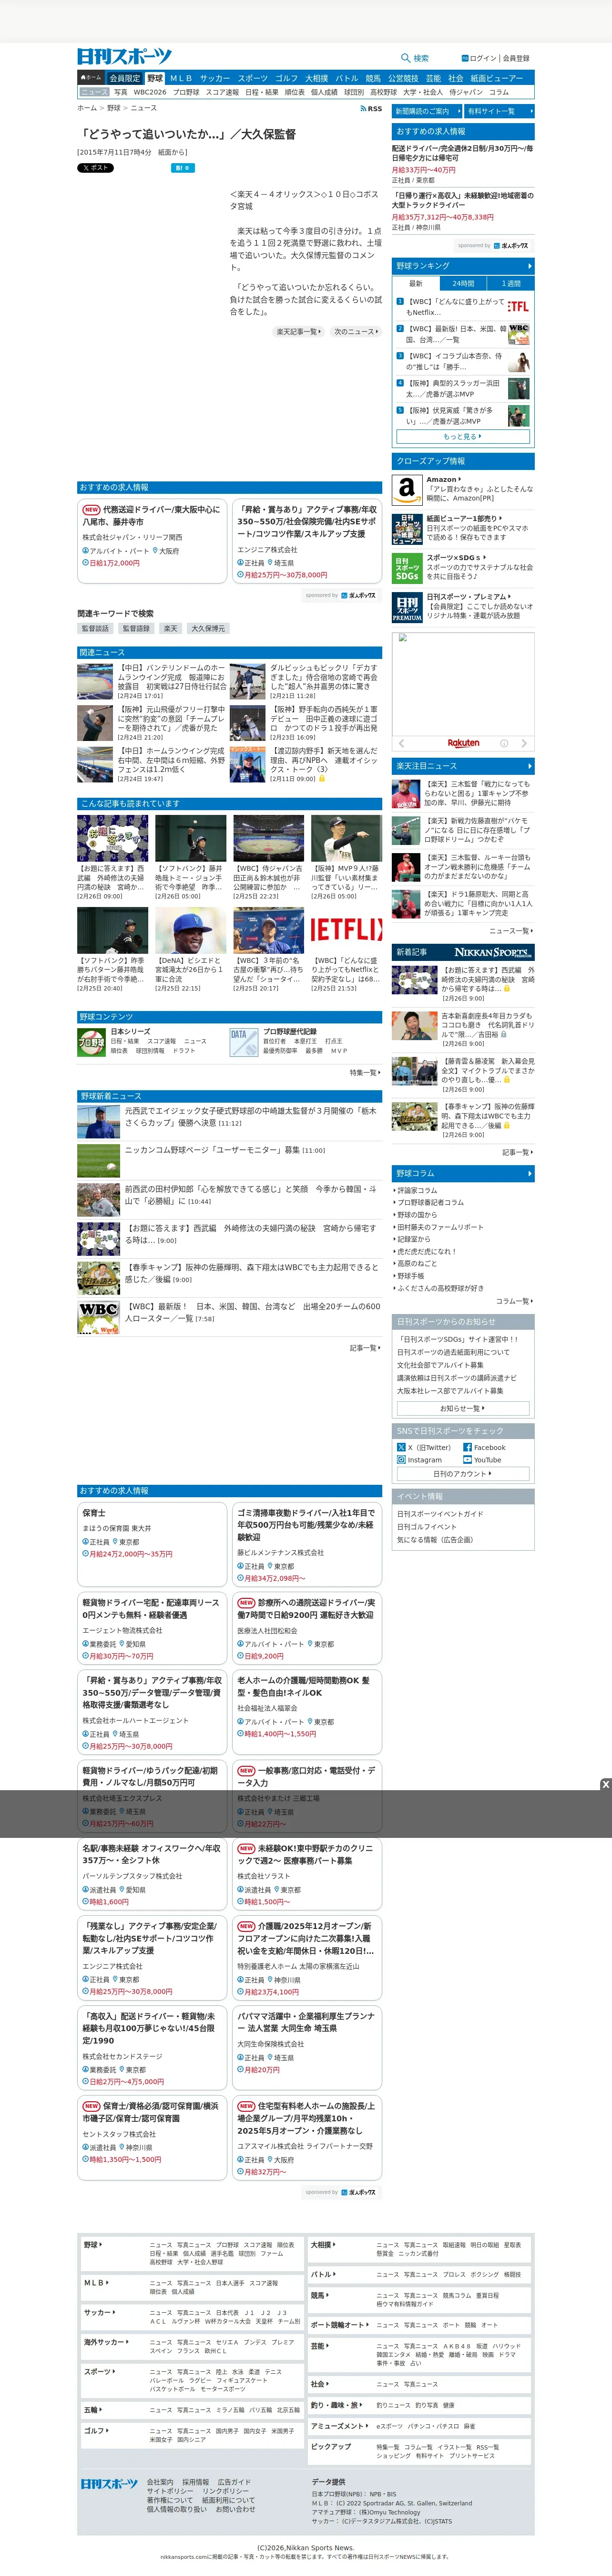Click the footer 日刊スポーツ logo

coord(109,2484)
